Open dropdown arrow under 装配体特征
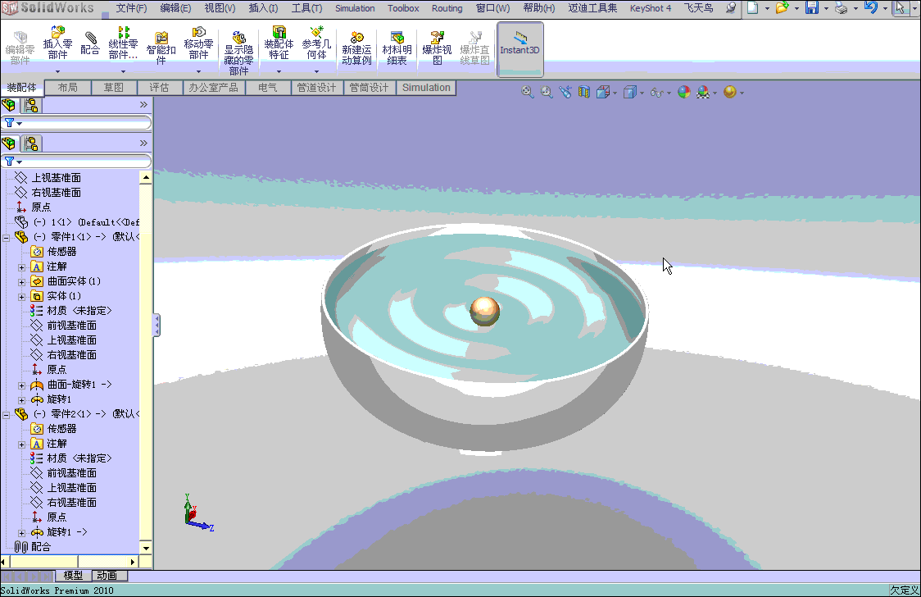Image resolution: width=921 pixels, height=597 pixels. 279,71
